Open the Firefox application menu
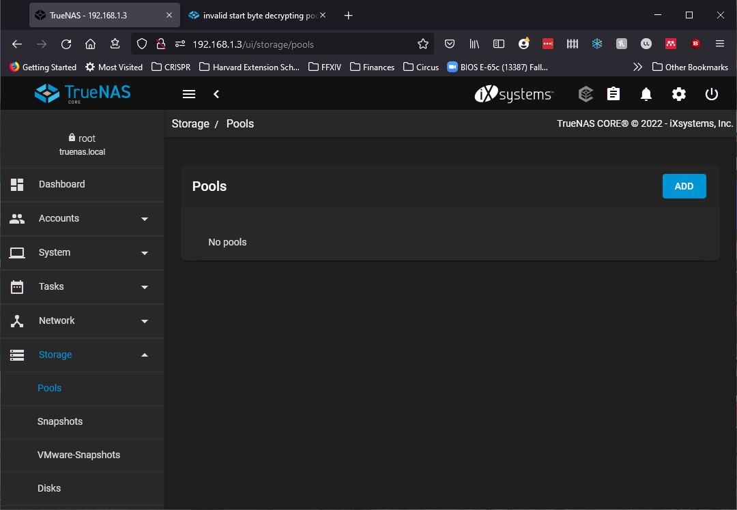737x510 pixels. [x=720, y=44]
